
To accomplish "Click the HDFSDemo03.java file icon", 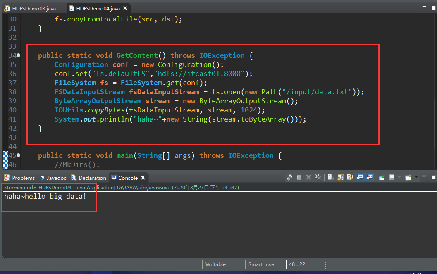I will tap(7, 8).
